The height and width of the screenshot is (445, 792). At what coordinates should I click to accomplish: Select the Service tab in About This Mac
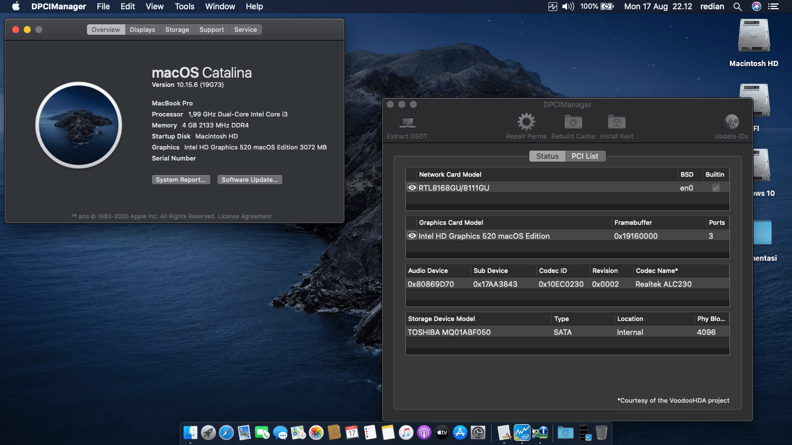pos(245,30)
